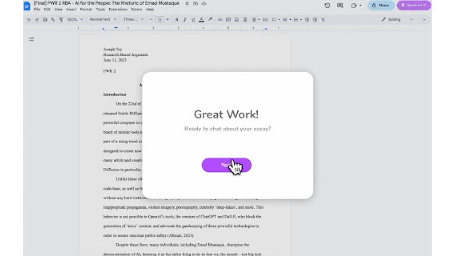Open the version history

click(x=327, y=5)
